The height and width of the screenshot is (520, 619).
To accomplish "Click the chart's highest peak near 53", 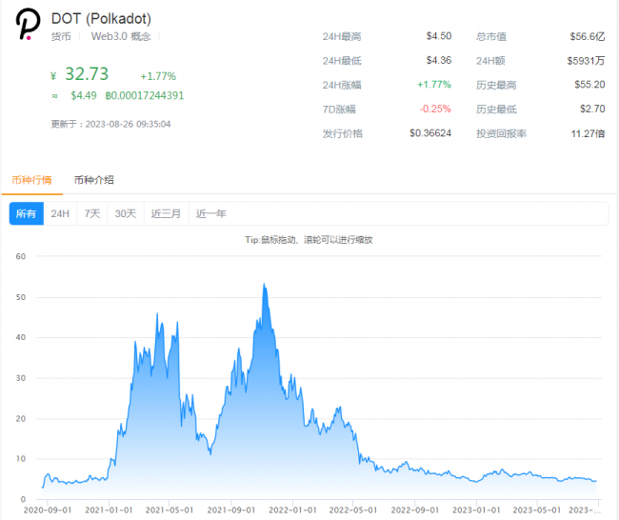I will pos(264,285).
